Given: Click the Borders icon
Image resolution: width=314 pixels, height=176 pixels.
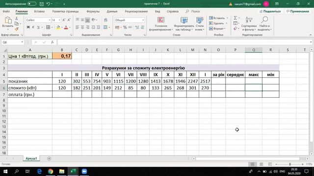Looking at the screenshot, I should (48, 27).
